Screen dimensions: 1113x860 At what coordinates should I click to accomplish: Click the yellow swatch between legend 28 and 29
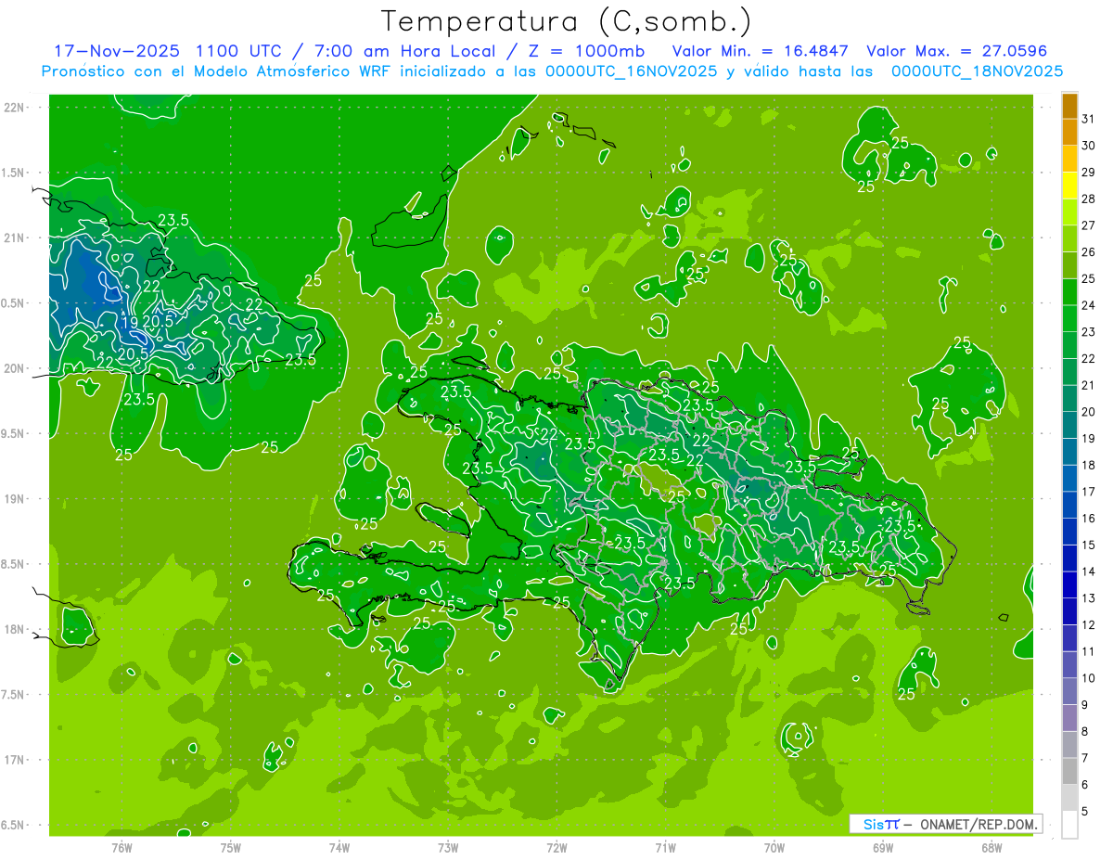[x=1069, y=186]
